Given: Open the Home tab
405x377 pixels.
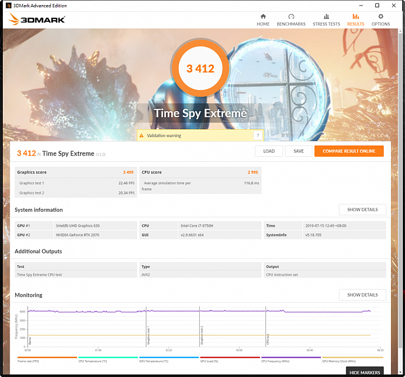Looking at the screenshot, I should click(x=263, y=20).
